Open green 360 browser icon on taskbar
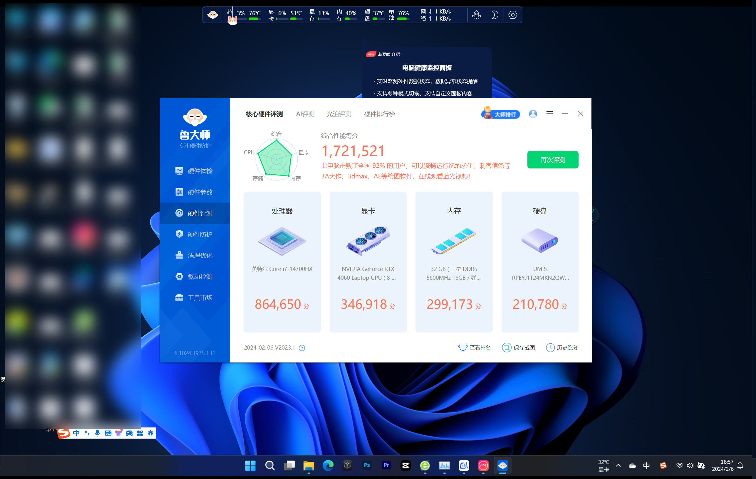Image resolution: width=756 pixels, height=479 pixels. (x=425, y=465)
